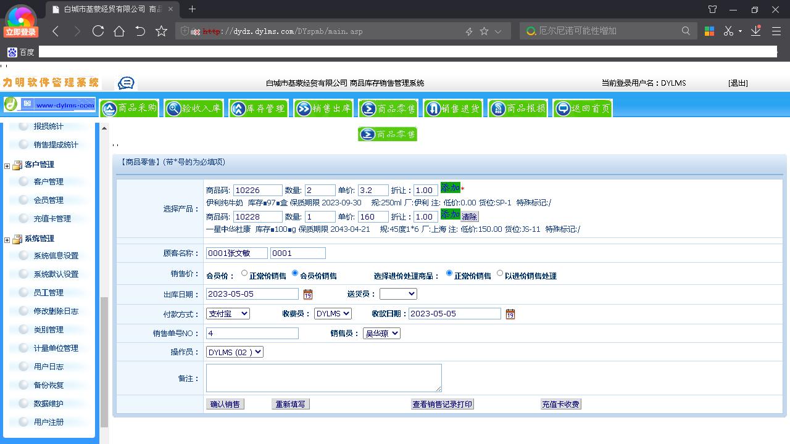Screen dimensions: 790x444
Task: Click the green 添加 button for product 10228
Action: tap(451, 215)
